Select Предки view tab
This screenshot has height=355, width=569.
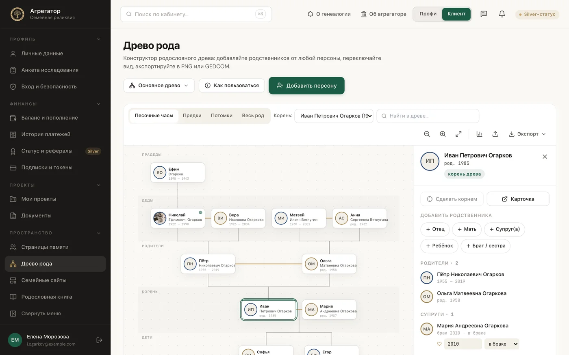(x=192, y=116)
